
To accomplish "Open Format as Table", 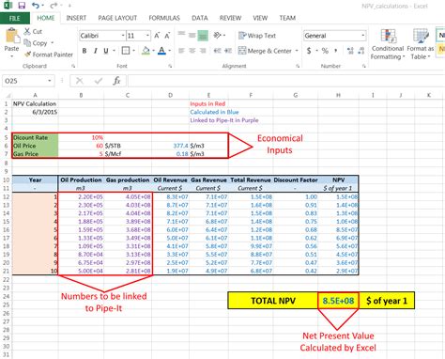I will 421,44.
